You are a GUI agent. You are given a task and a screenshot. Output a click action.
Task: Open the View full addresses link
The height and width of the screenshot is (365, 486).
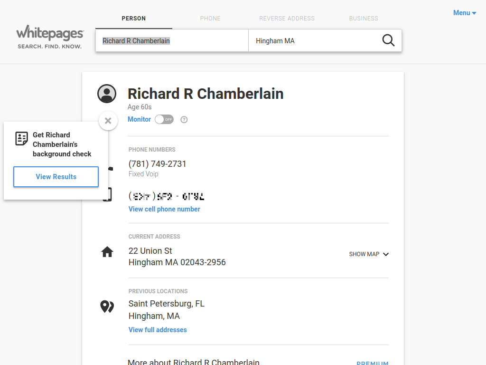(x=158, y=330)
